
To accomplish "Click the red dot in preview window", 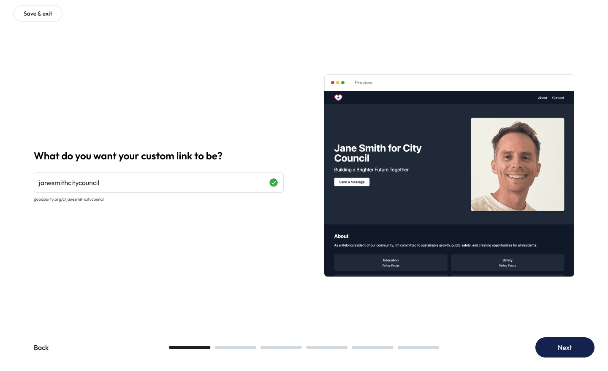I will point(333,83).
